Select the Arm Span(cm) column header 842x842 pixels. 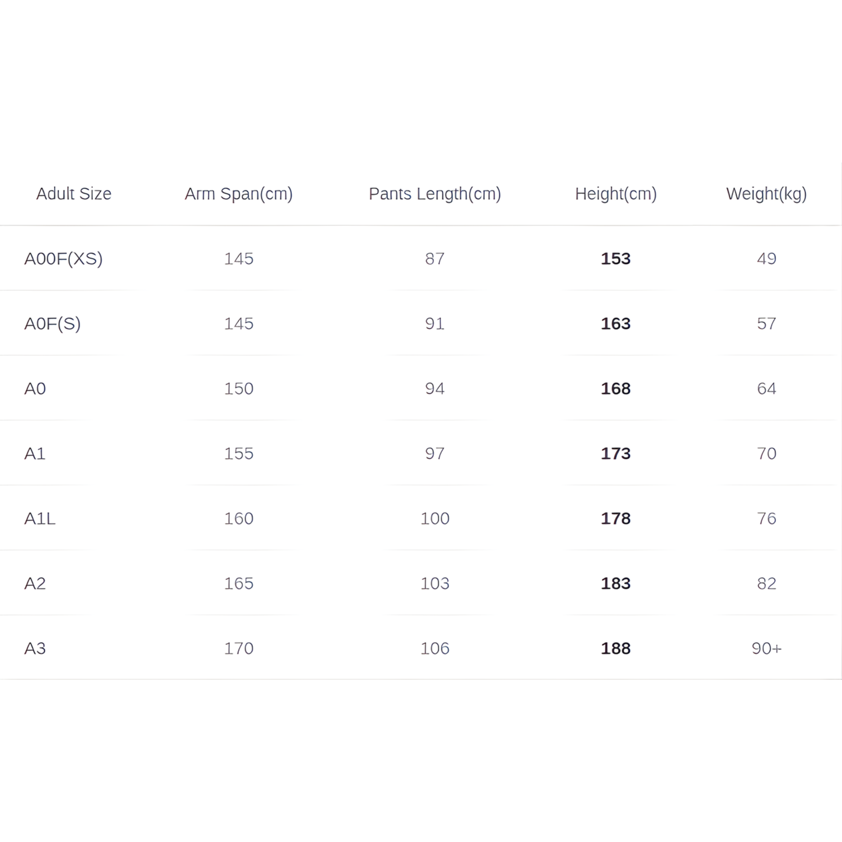coord(238,193)
